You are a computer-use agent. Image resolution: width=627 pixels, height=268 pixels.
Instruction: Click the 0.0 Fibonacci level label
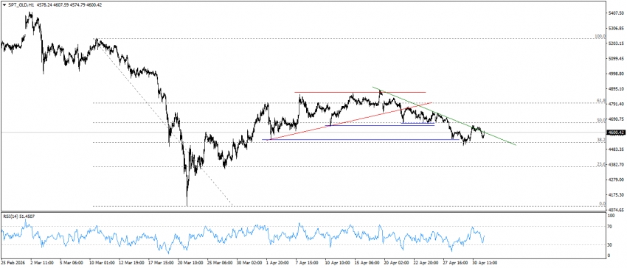(x=602, y=203)
